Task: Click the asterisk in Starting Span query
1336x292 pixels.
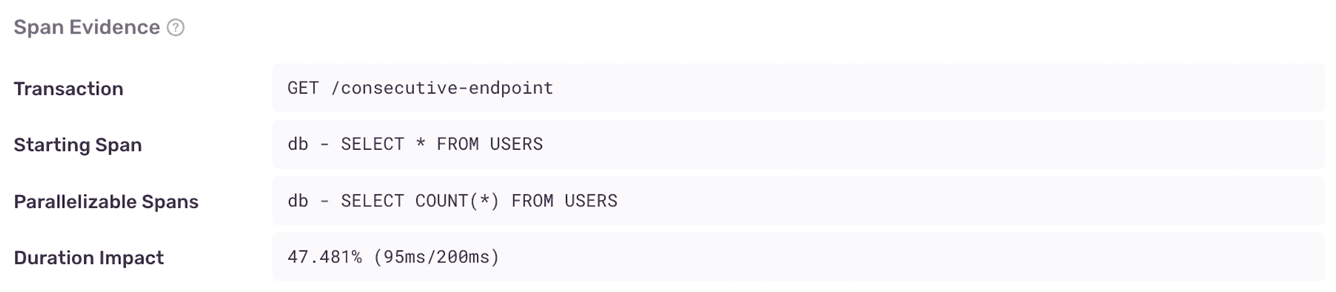Action: (x=420, y=144)
